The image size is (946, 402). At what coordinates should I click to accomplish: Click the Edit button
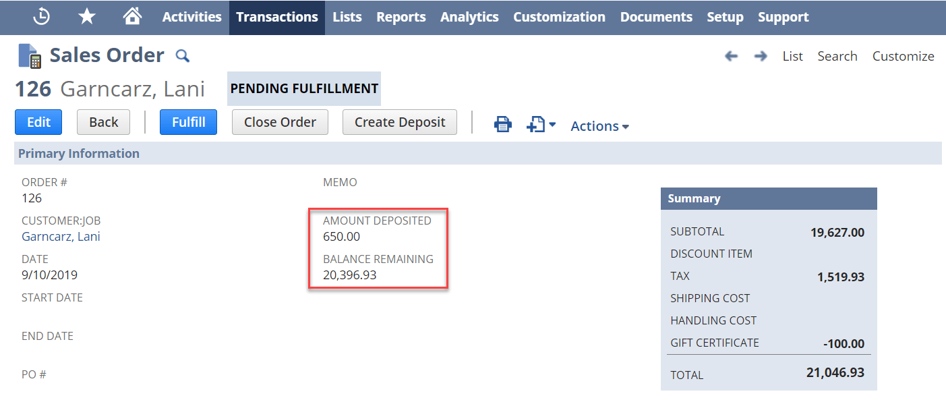pos(38,122)
